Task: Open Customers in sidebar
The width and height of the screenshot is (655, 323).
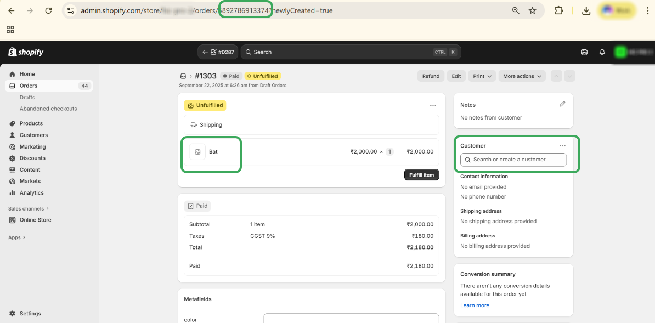Action: [33, 135]
